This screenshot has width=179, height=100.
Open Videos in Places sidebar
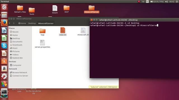pos(14,55)
